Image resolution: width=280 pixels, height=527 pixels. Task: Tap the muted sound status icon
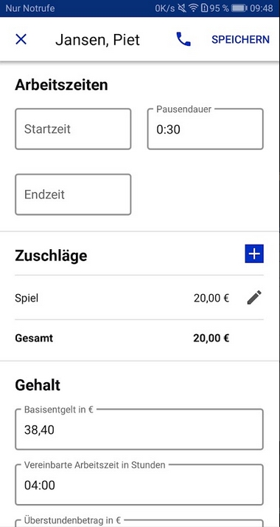(x=182, y=8)
